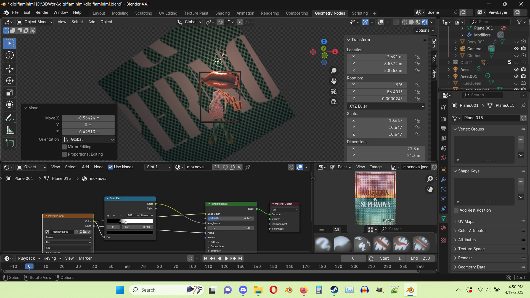Select the Transform tool in viewport toolbar
This screenshot has height=298, width=530.
pos(10,105)
